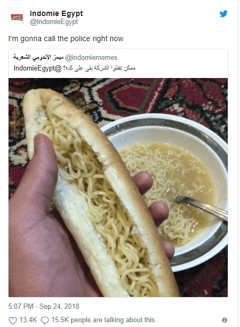This screenshot has height=327, width=240.
Task: Click the @IndomieEgypt handle below the name
Action: click(54, 22)
